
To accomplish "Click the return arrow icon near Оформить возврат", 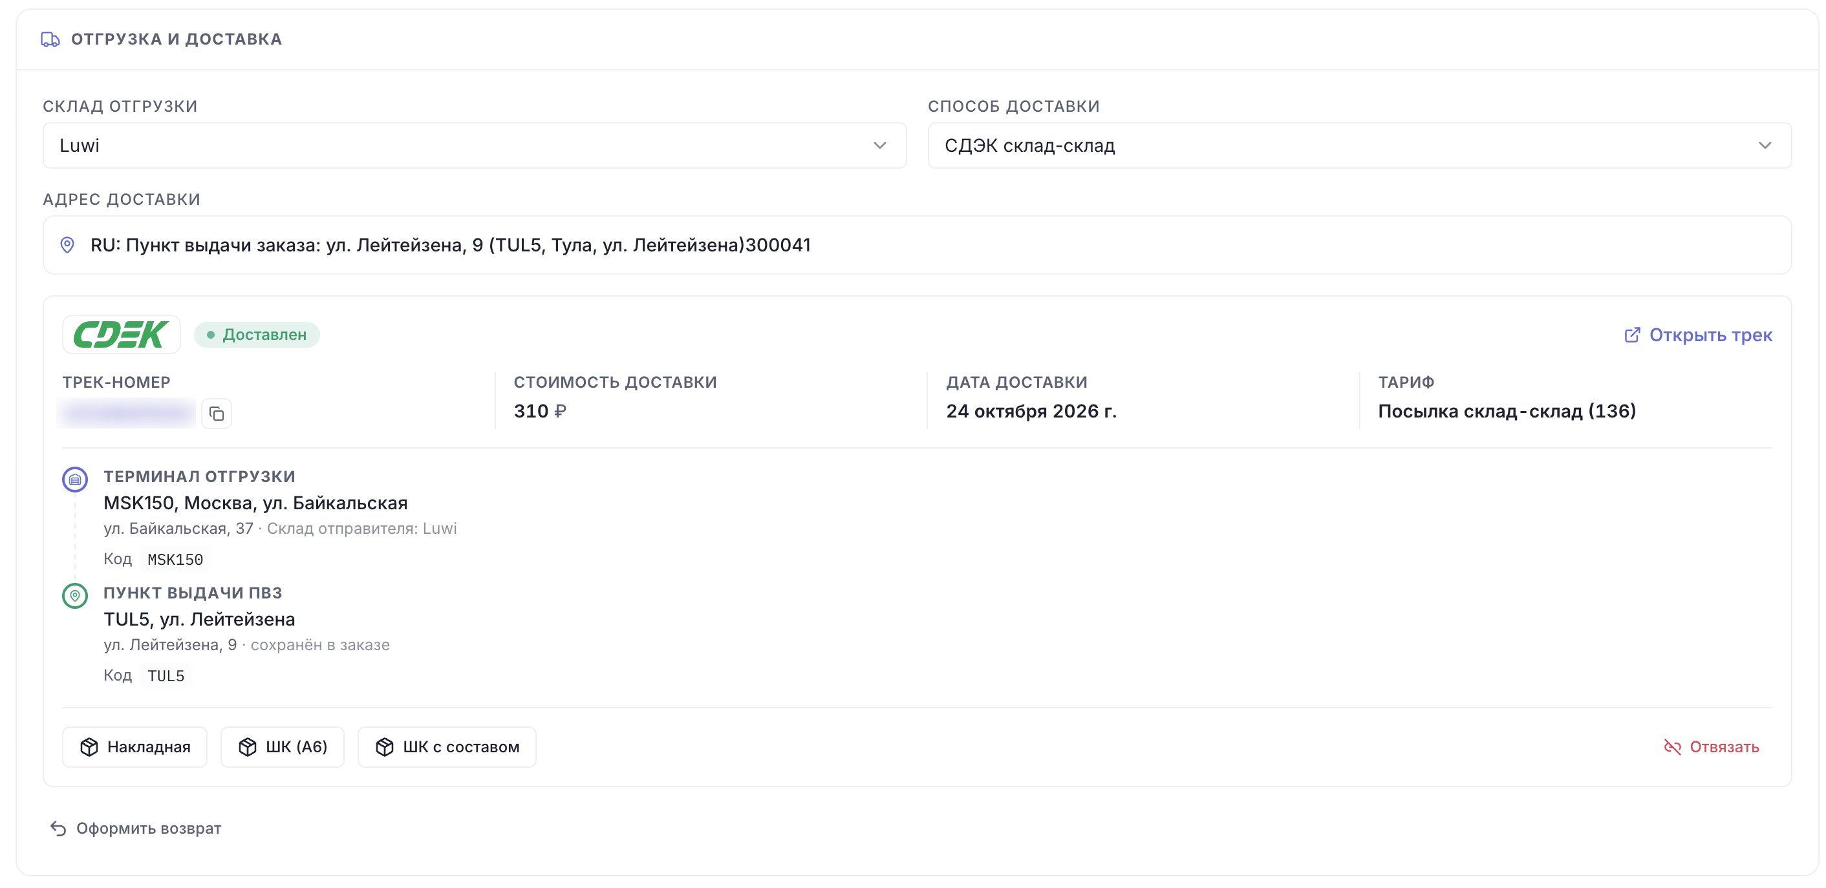I will (58, 829).
